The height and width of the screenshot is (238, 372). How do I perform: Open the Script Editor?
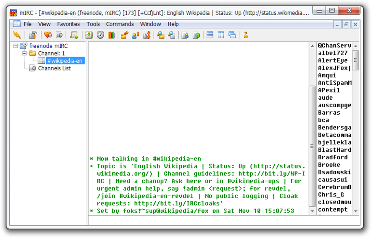click(74, 35)
